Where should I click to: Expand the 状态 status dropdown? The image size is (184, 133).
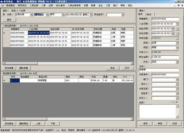[177, 62]
